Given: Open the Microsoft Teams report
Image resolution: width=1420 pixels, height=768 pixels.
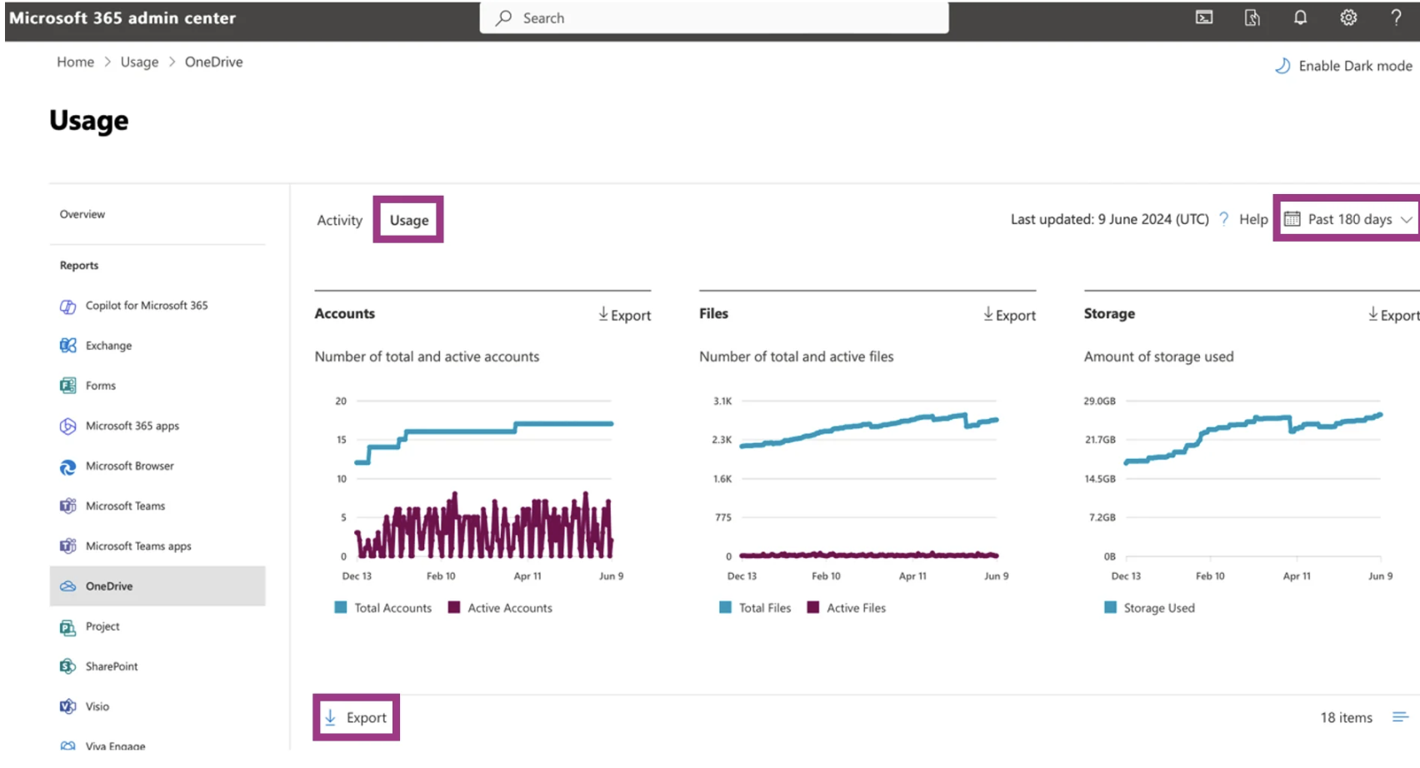Looking at the screenshot, I should point(125,506).
